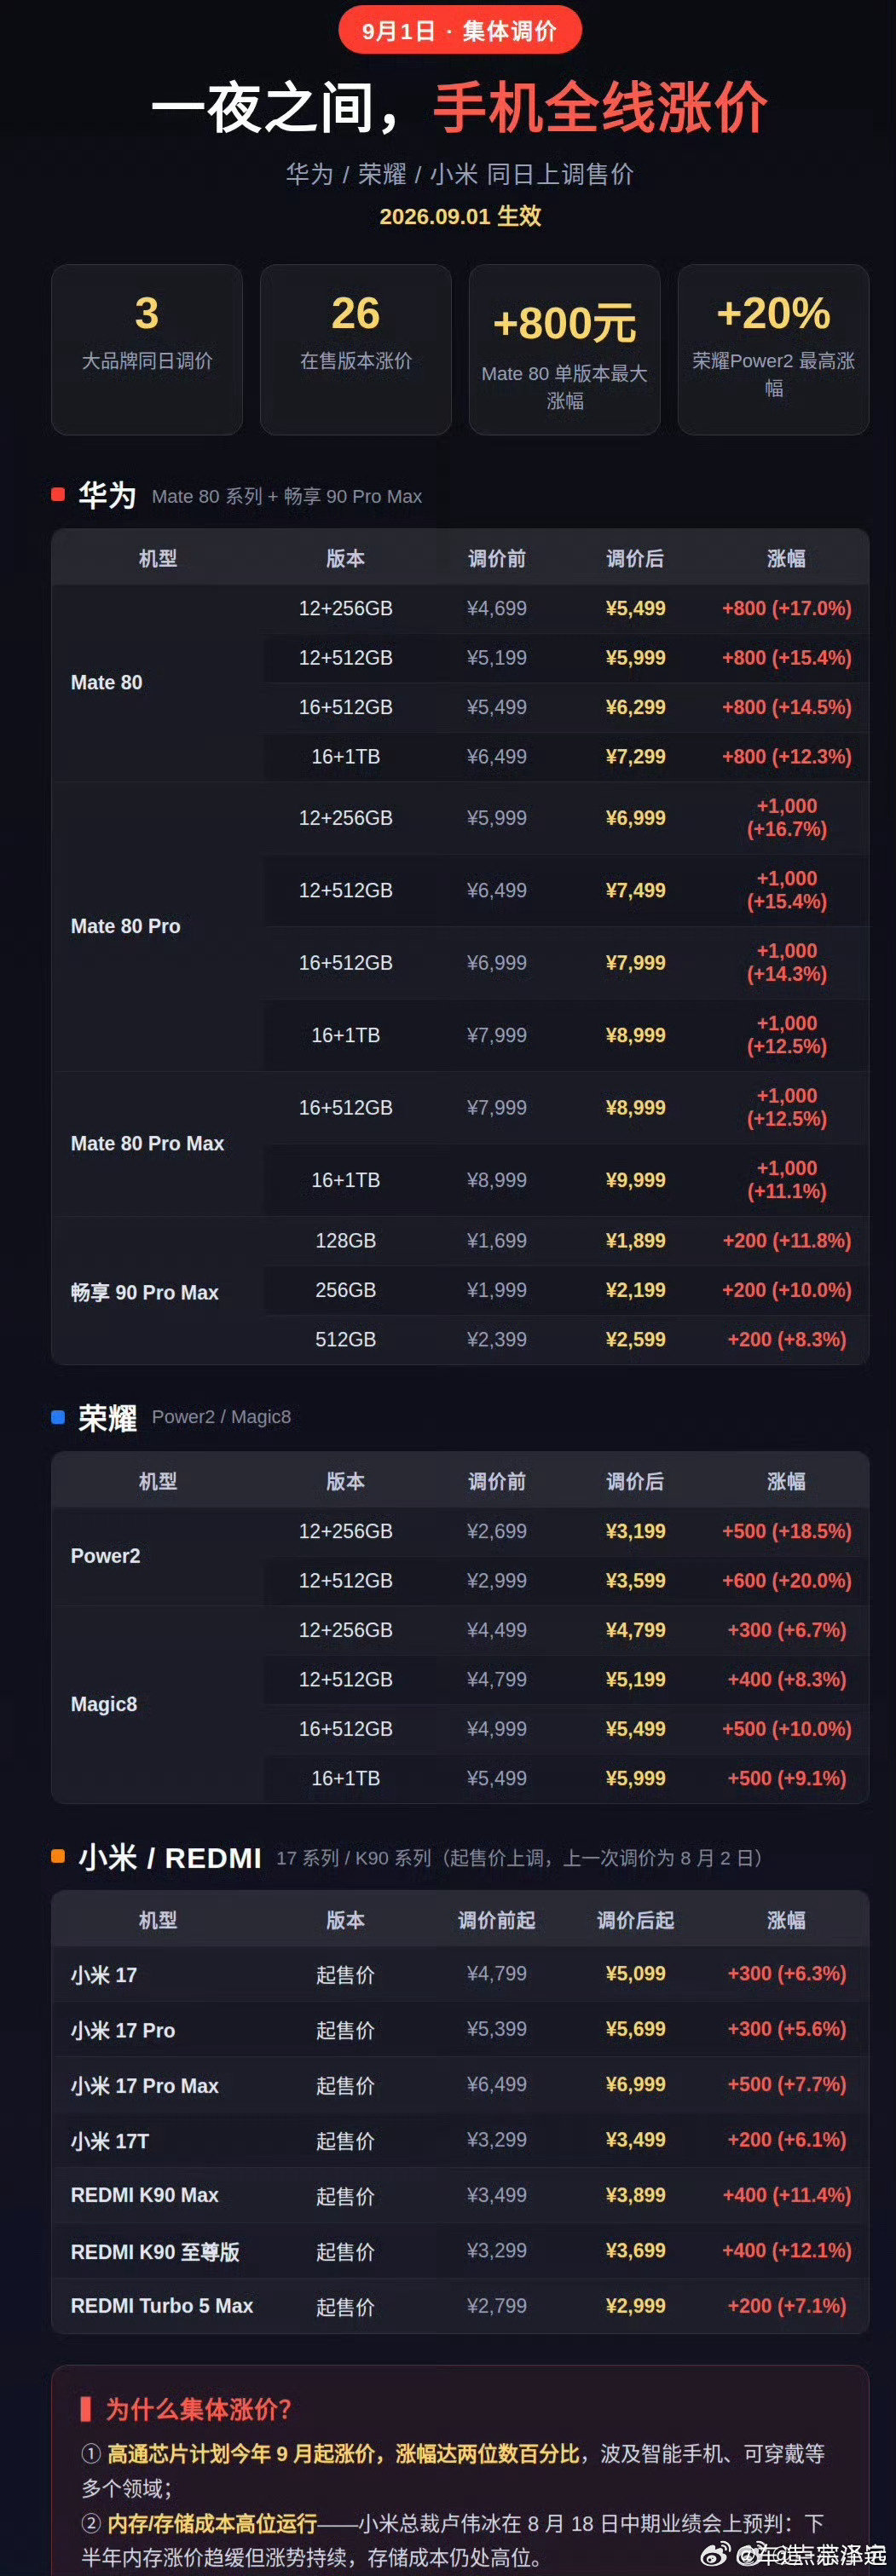Click Power2 12+512GB ¥3,599 price
This screenshot has width=896, height=2576.
tap(635, 1580)
